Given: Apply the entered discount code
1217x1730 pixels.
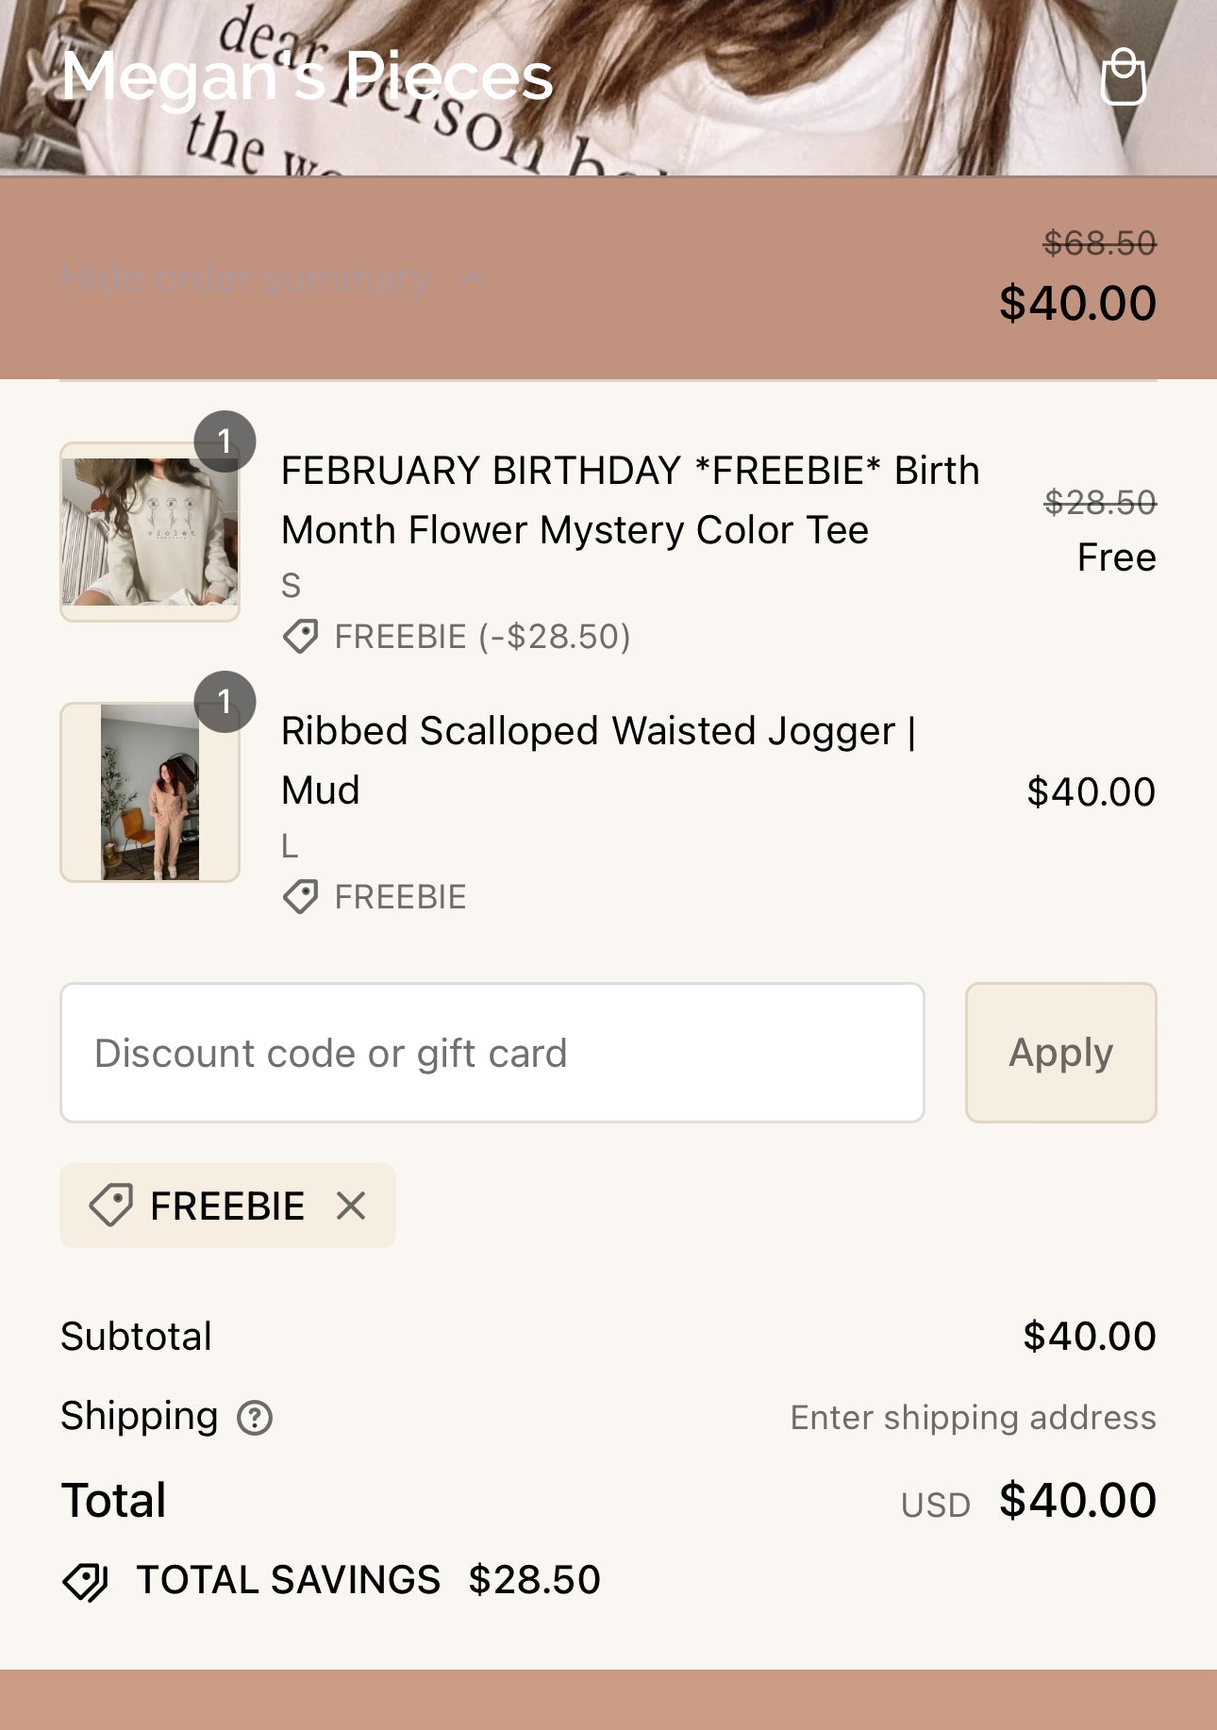Looking at the screenshot, I should (x=1060, y=1052).
